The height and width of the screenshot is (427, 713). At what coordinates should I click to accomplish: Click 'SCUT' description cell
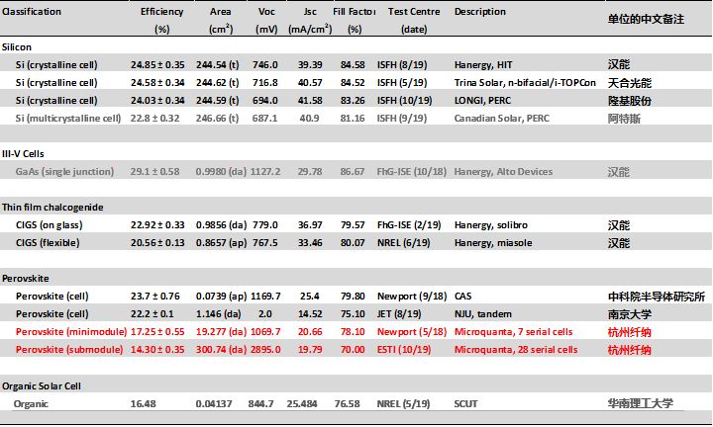[x=465, y=404]
